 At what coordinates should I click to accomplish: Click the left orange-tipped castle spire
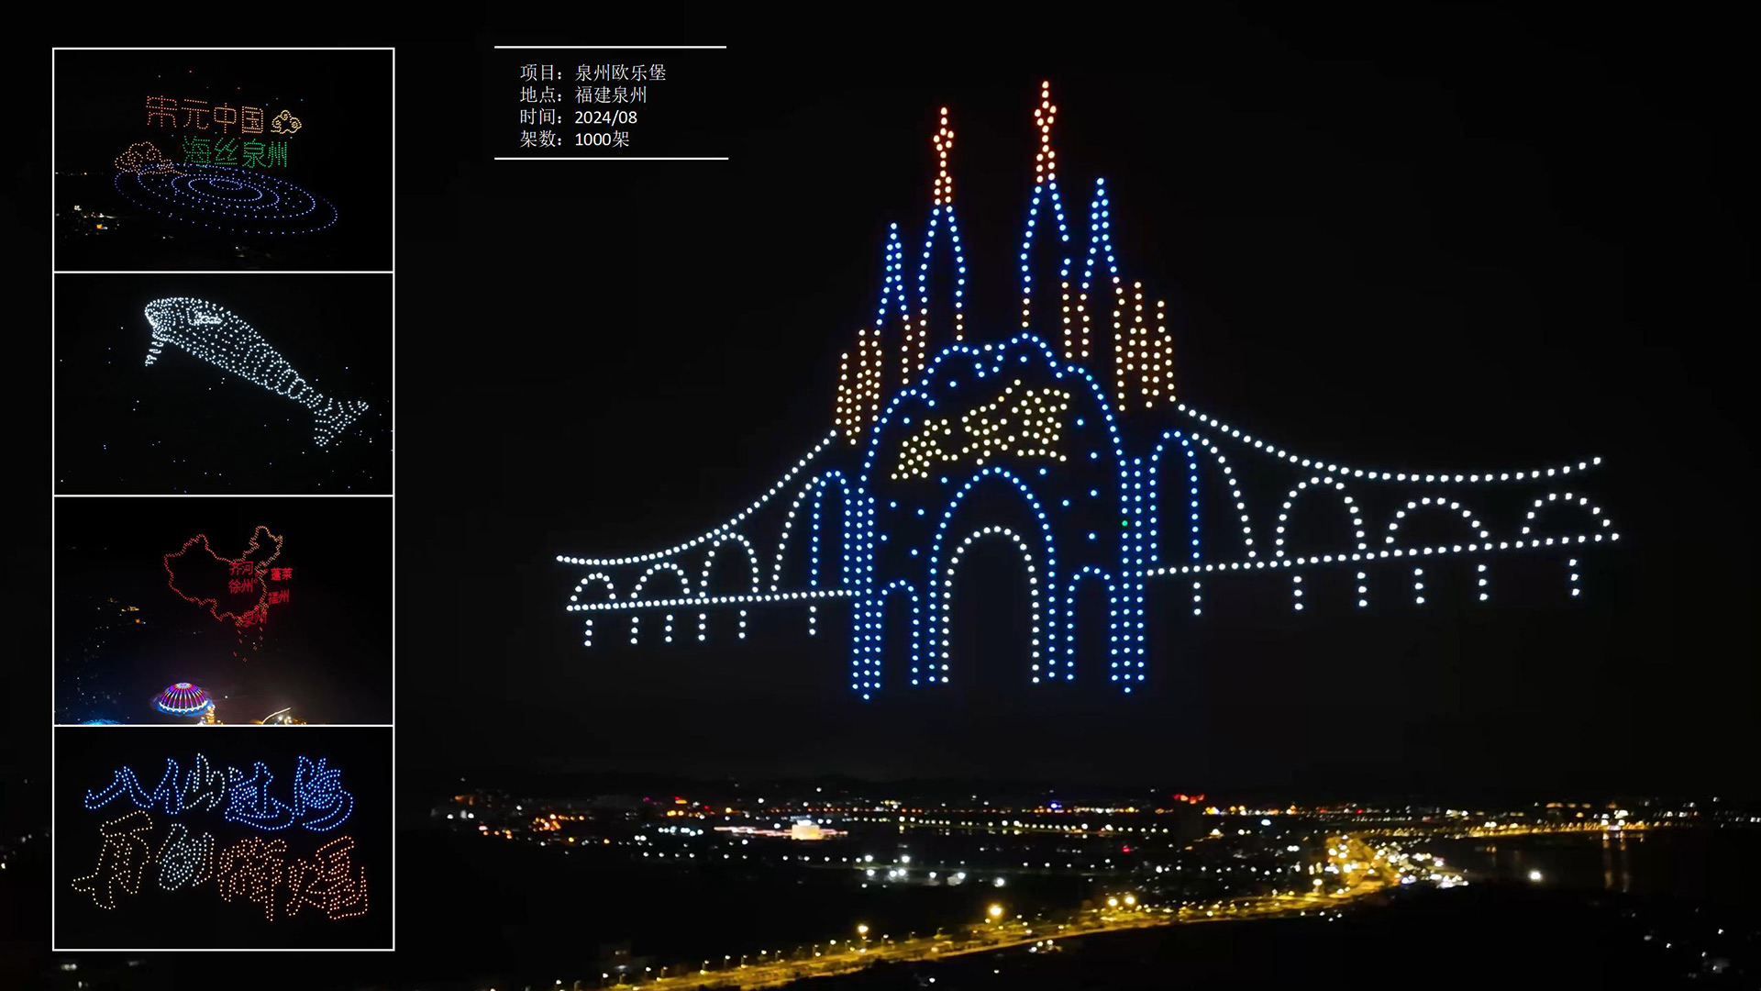click(943, 156)
